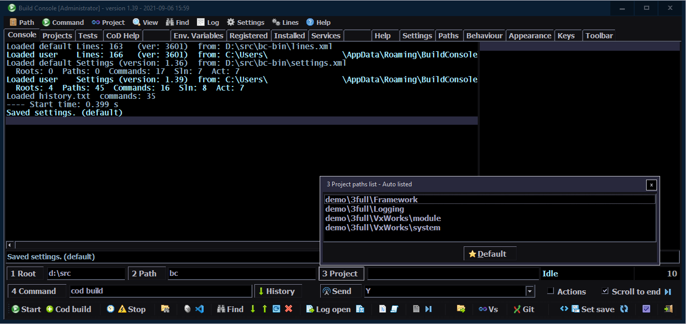Click the green down arrow beside Find
This screenshot has height=324, width=686.
[x=253, y=309]
